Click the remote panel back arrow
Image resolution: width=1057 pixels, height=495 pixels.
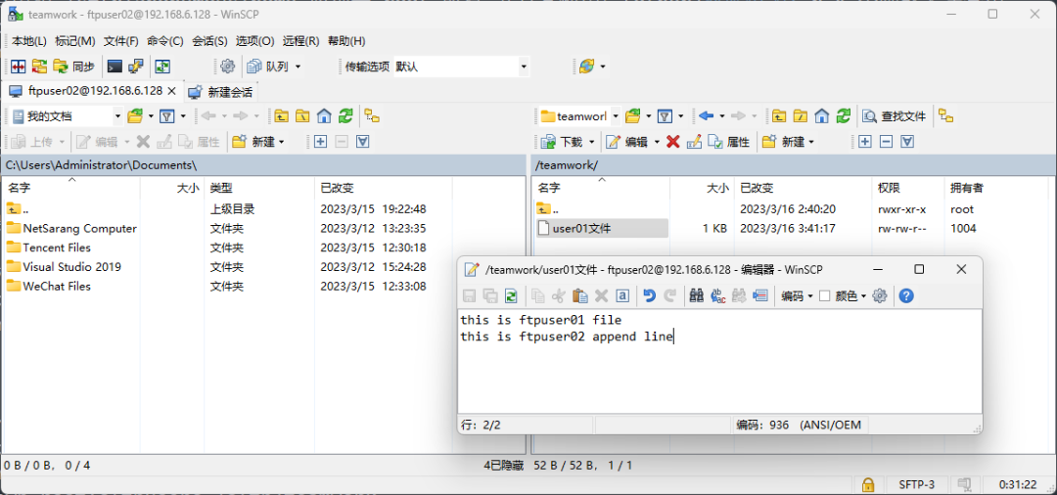tap(706, 115)
